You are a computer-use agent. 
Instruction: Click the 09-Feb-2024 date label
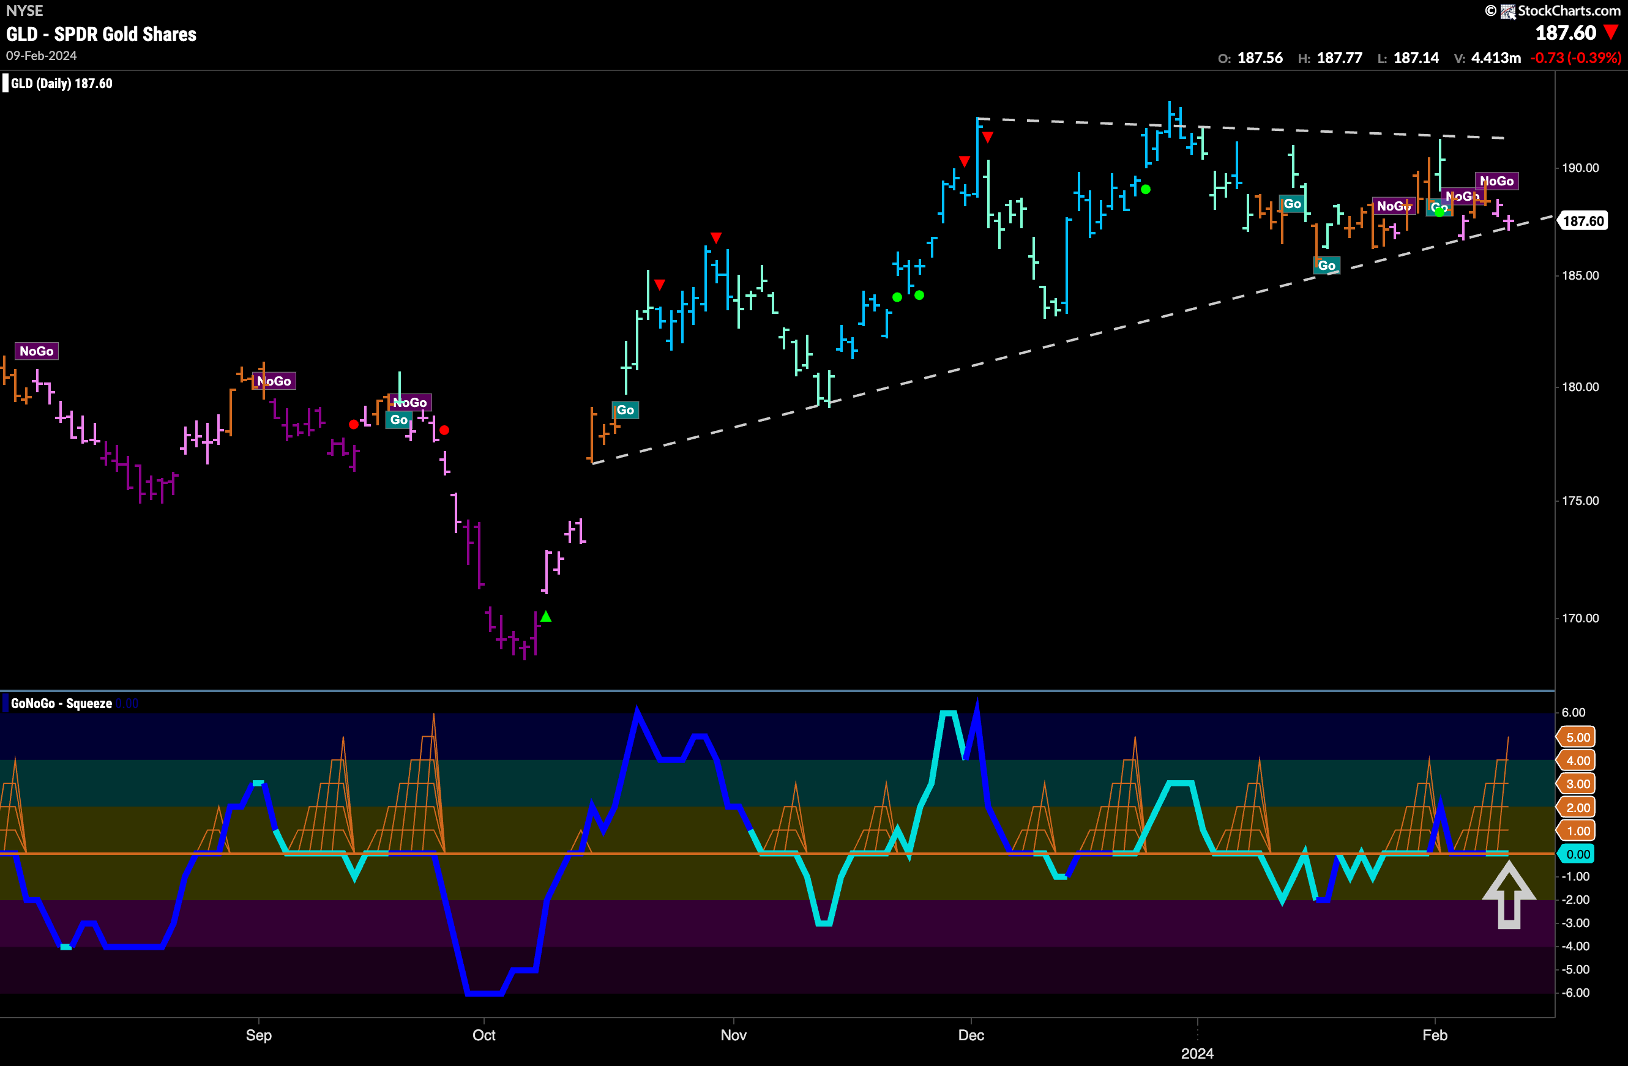click(x=41, y=56)
